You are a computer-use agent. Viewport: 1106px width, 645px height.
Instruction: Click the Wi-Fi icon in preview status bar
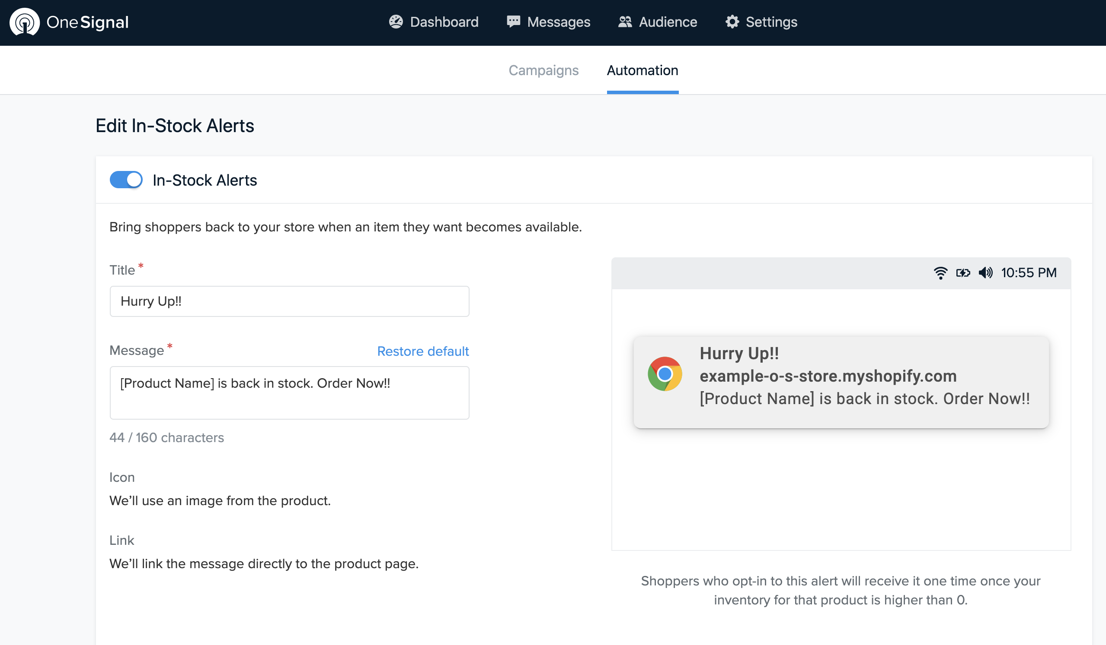point(940,273)
